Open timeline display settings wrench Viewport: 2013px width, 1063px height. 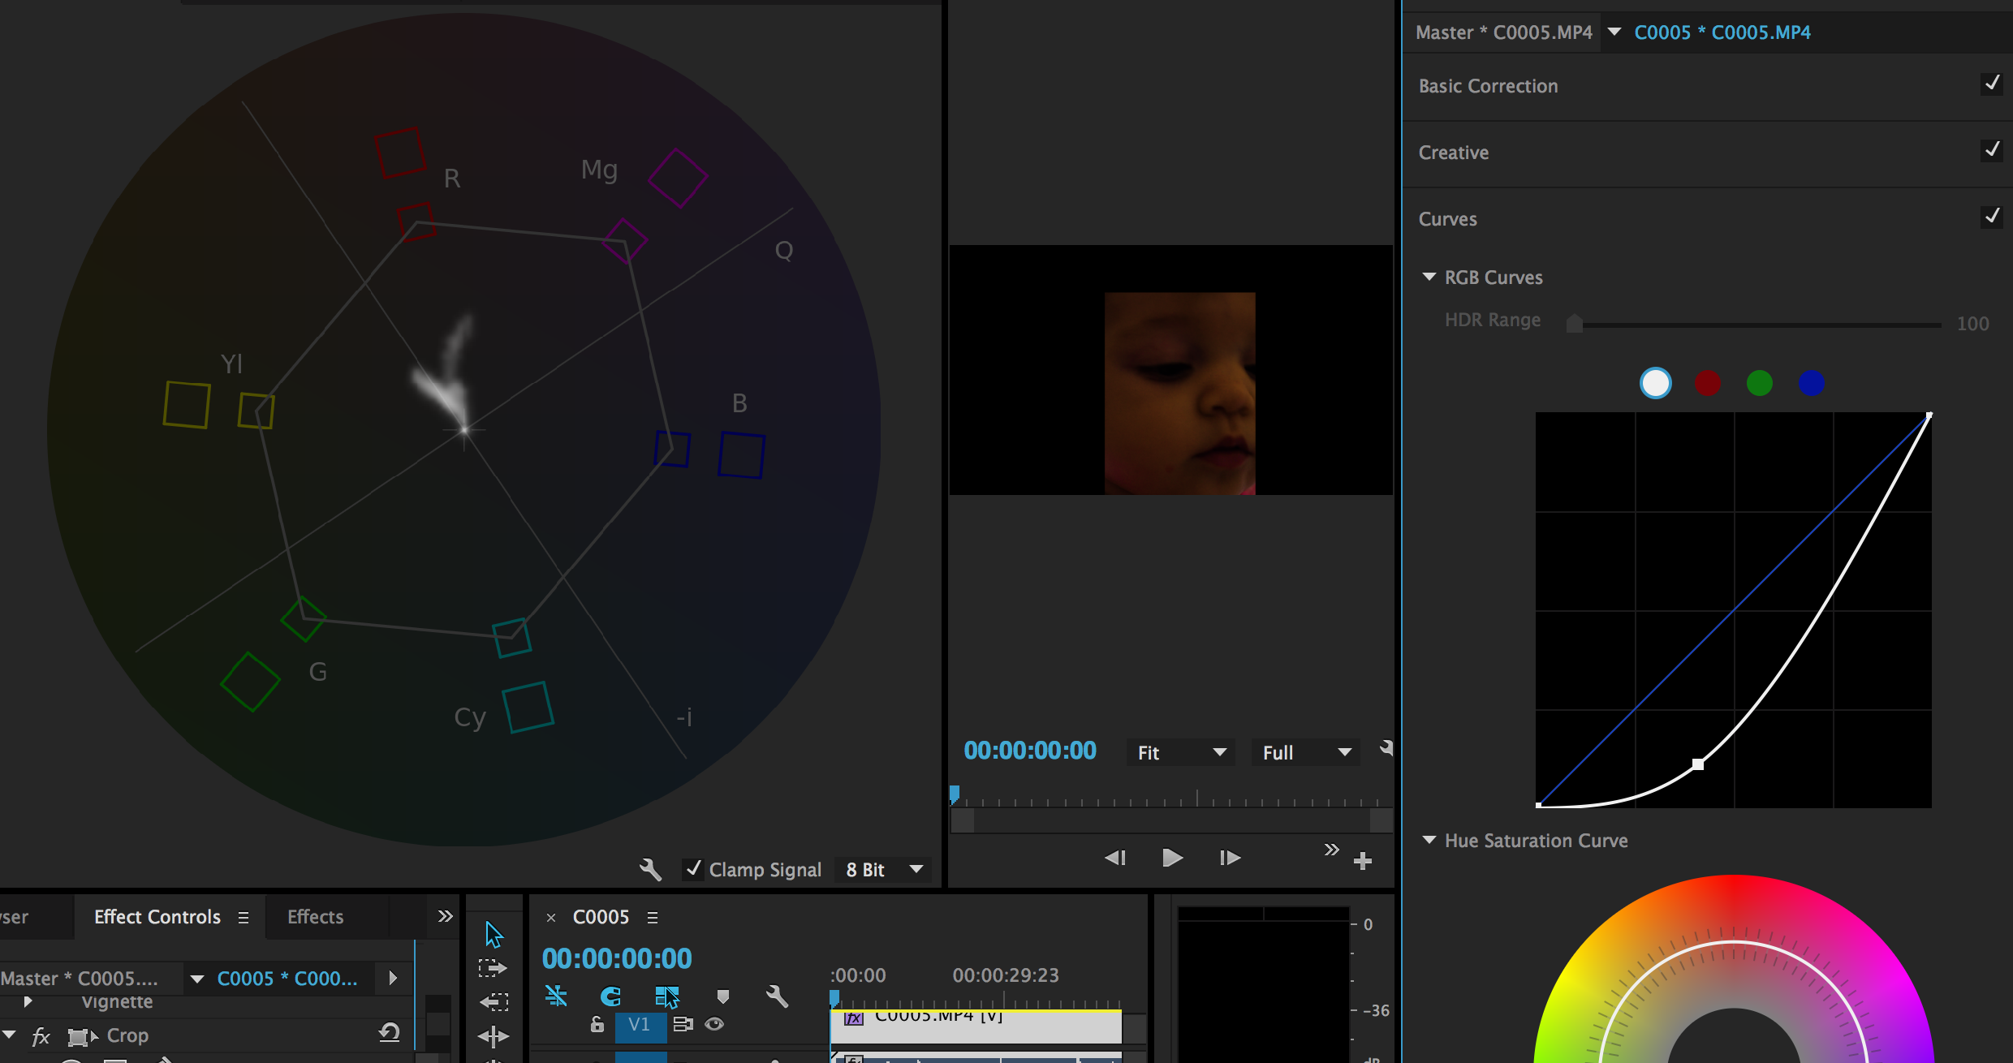pos(777,996)
